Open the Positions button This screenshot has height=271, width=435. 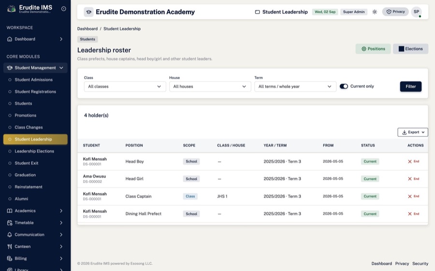[x=373, y=49]
